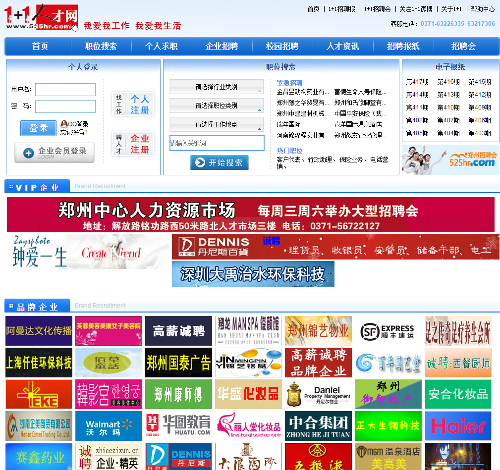Open the 招聘会 navigation tab

click(x=463, y=46)
